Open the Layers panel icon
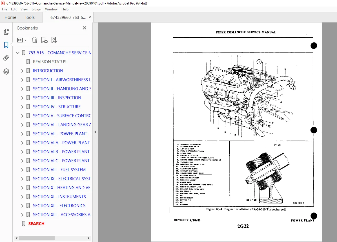Viewport: 337px width, 242px height. pos(6,71)
